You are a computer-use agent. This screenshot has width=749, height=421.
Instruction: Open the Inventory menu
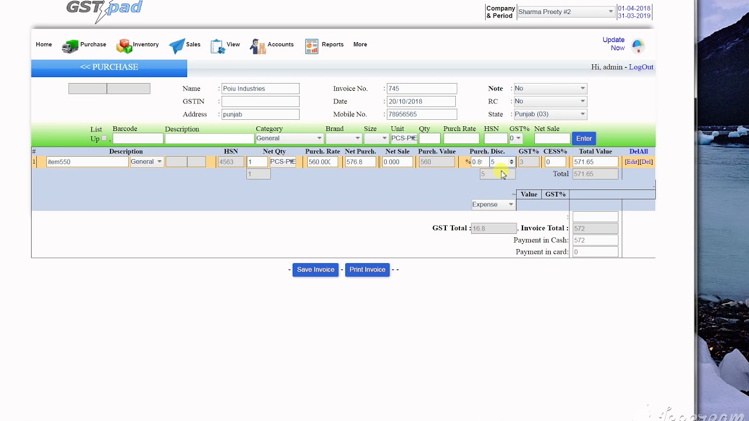point(146,44)
